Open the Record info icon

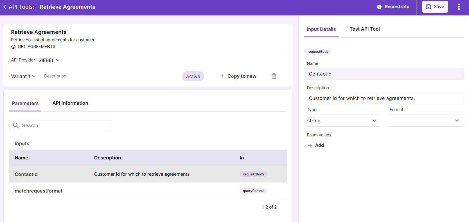coord(379,7)
